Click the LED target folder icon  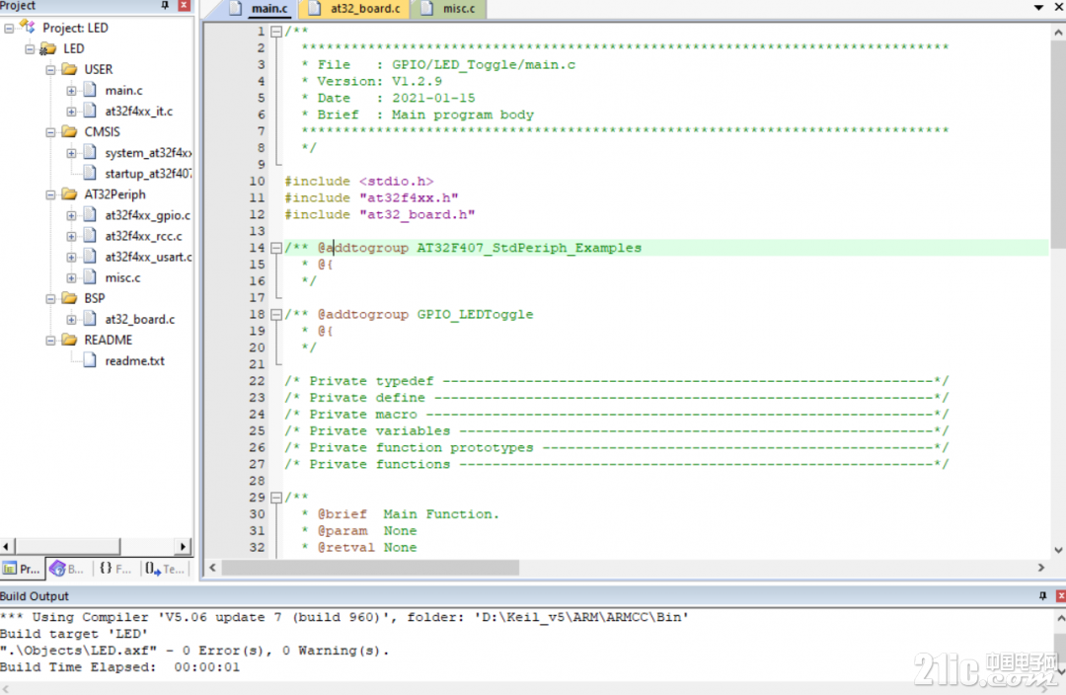(48, 48)
